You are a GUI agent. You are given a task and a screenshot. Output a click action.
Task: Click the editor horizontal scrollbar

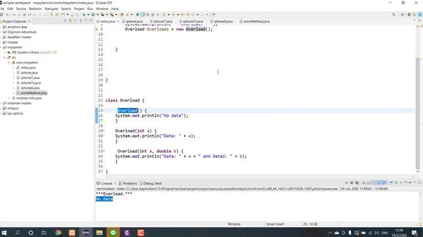[259, 176]
